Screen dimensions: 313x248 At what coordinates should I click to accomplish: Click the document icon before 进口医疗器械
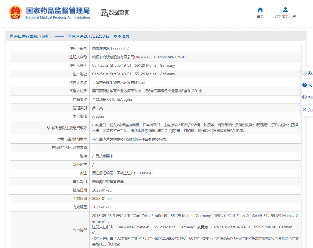[x=12, y=36]
